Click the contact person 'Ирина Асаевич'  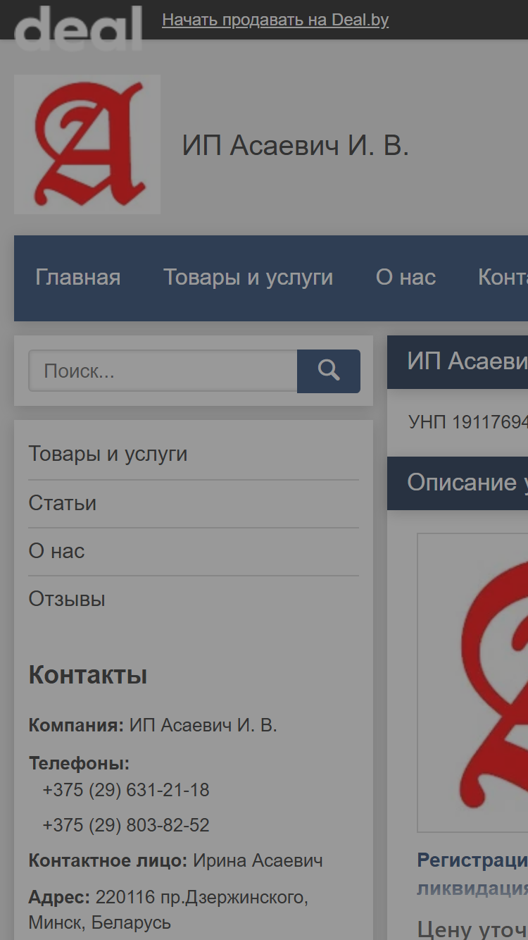258,860
